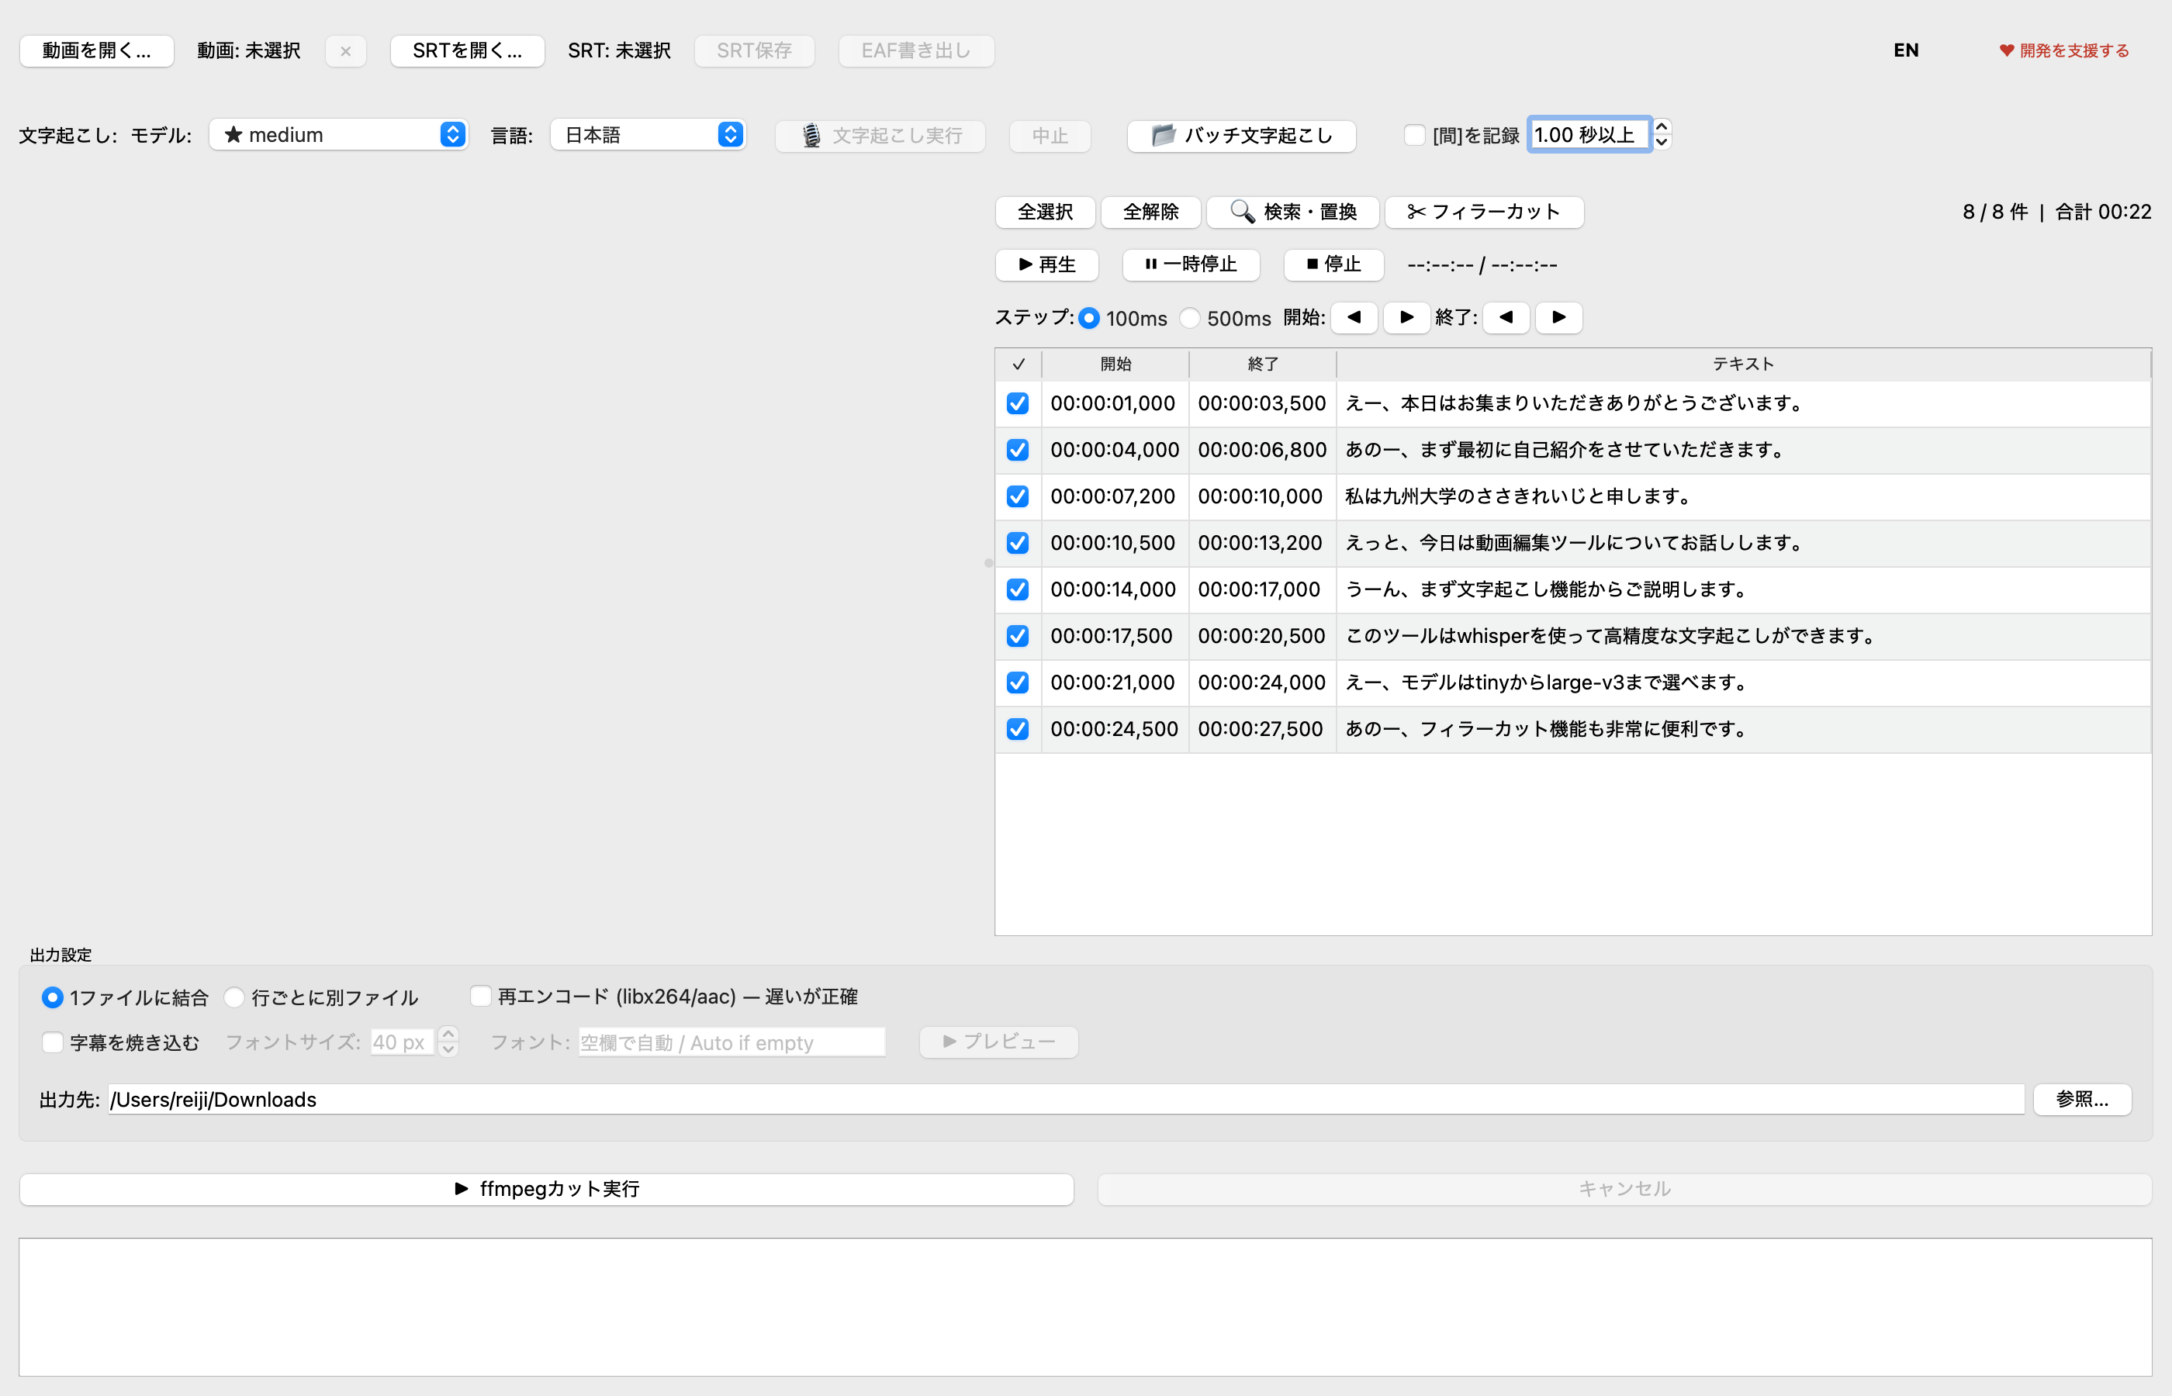
Task: Stop playback with ■ 停止 button
Action: (x=1333, y=264)
